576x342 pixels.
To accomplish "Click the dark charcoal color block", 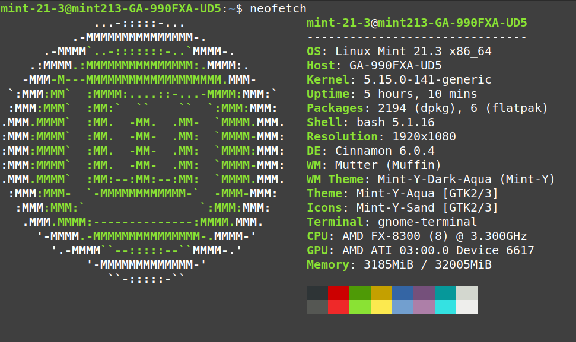I will 317,293.
